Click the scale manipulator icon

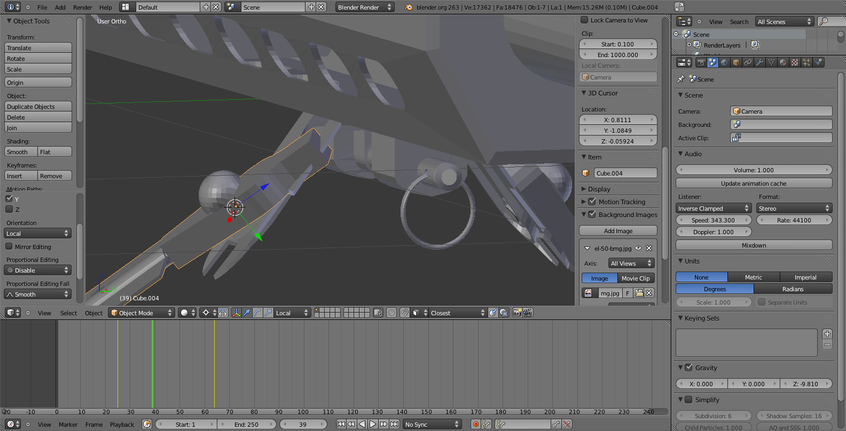point(268,313)
